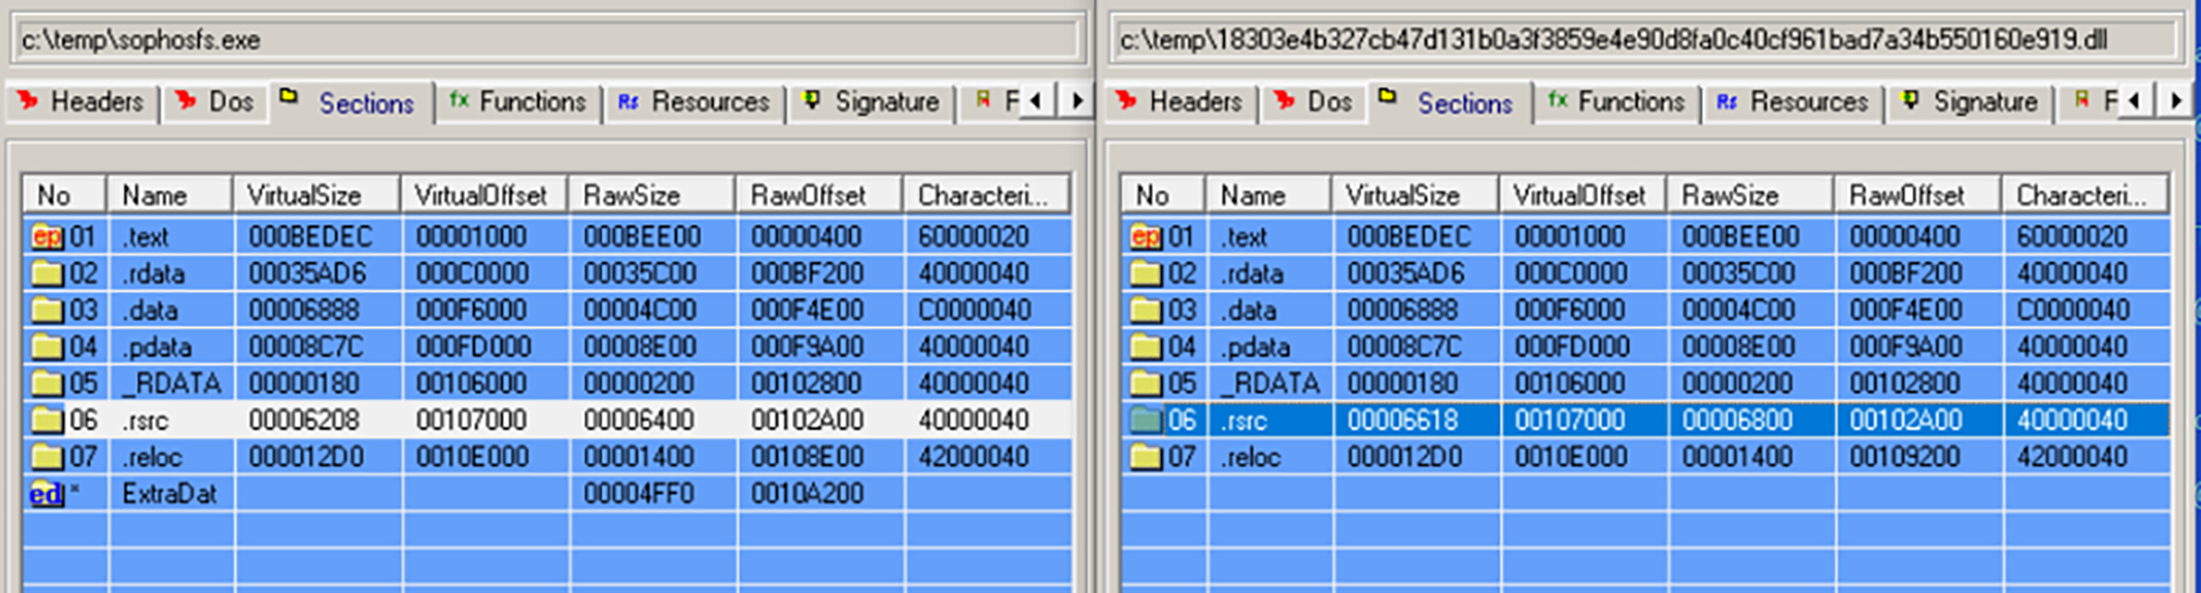2201x593 pixels.
Task: Open Signature tab in sophosfs.exe pane
Action: point(870,102)
